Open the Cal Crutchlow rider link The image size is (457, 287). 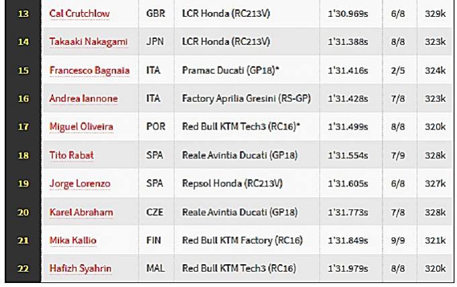(x=79, y=13)
